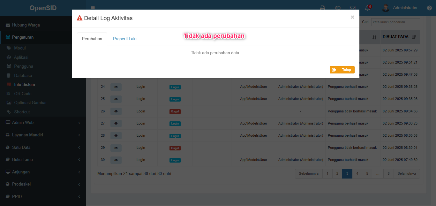This screenshot has width=436, height=206.
Task: View details of log row 24
Action: [x=116, y=87]
